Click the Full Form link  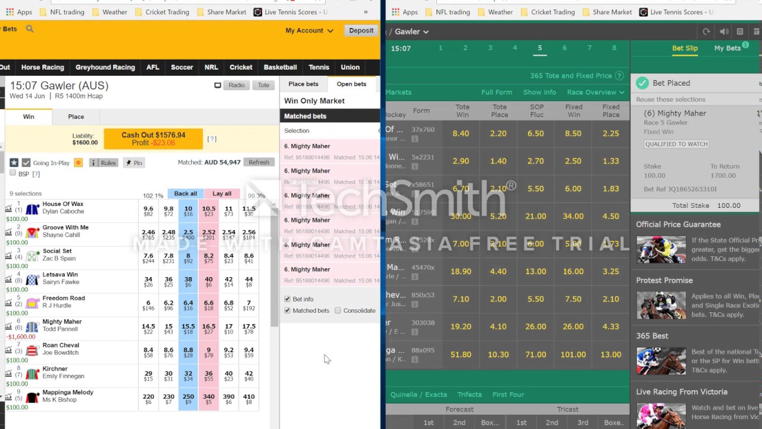click(x=496, y=92)
